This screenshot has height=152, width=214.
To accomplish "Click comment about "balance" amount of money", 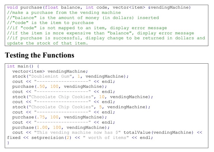I will click(x=83, y=18).
